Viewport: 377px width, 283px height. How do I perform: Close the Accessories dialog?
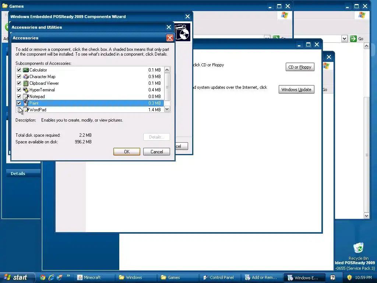(x=170, y=38)
